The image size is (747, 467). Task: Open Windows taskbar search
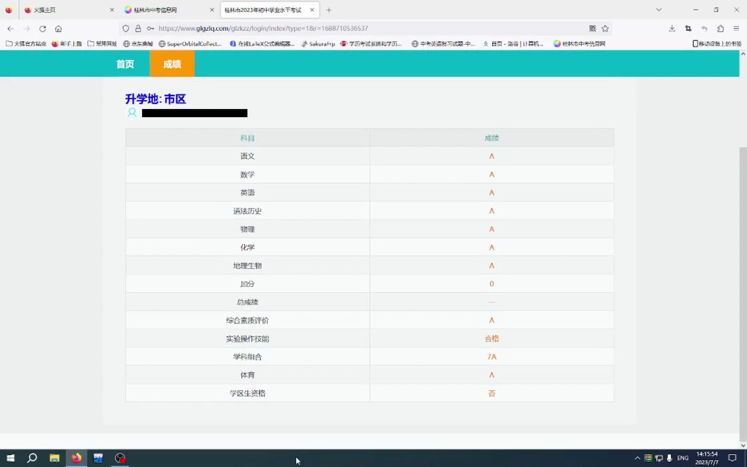32,458
